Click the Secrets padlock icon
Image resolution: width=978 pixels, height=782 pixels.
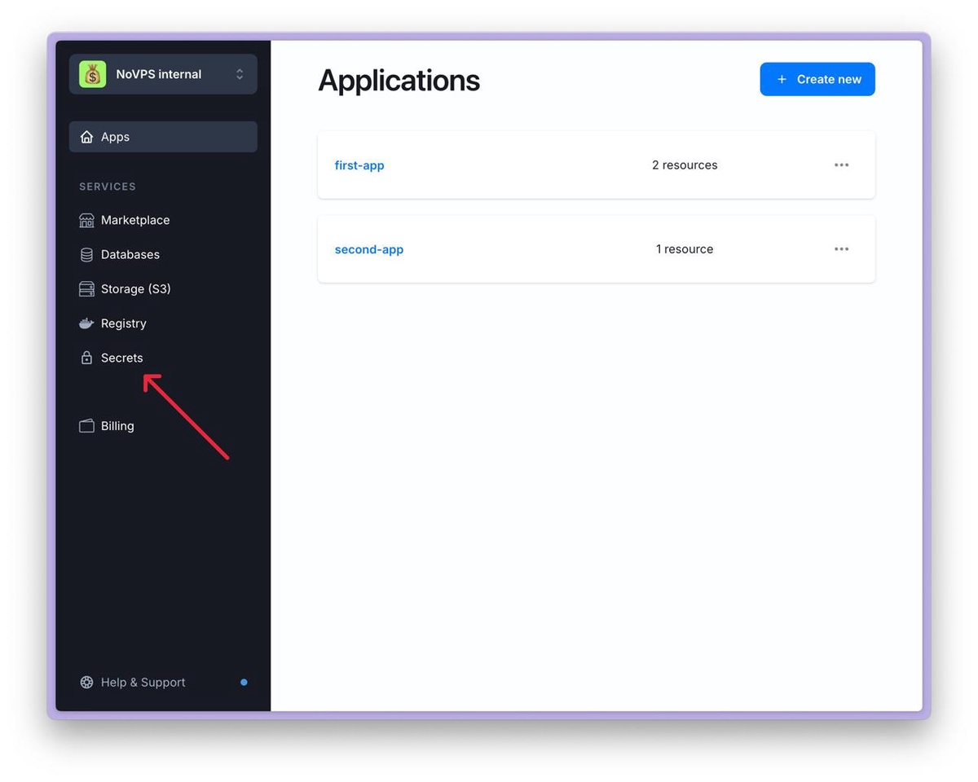(86, 358)
